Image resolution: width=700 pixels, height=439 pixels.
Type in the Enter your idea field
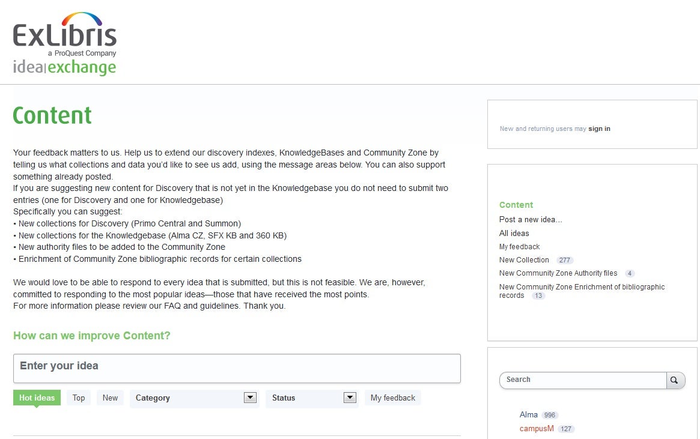click(x=237, y=368)
